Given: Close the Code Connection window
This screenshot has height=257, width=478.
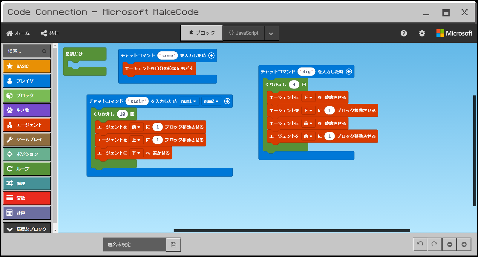Looking at the screenshot, I should click(465, 12).
